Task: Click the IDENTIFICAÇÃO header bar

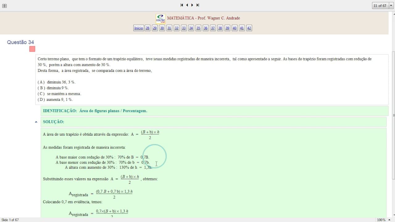Action: click(x=214, y=111)
